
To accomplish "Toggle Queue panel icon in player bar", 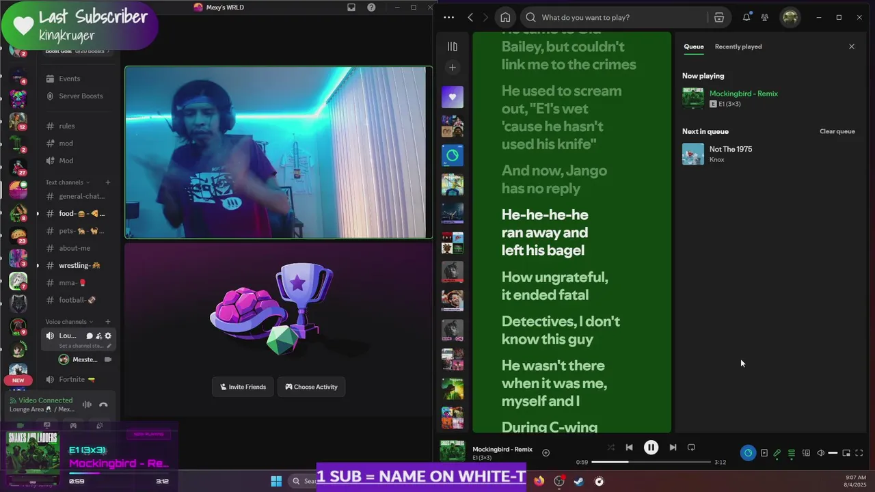I will click(792, 453).
